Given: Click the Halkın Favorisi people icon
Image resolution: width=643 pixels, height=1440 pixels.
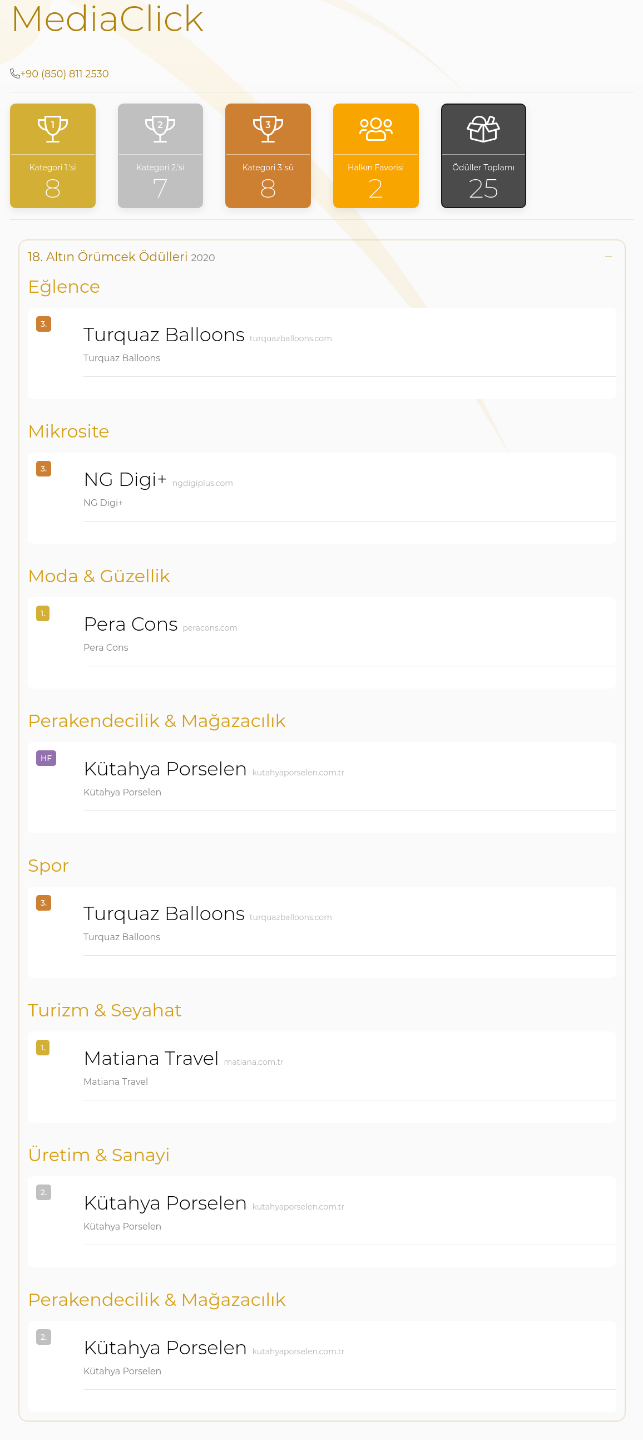Looking at the screenshot, I should (376, 129).
